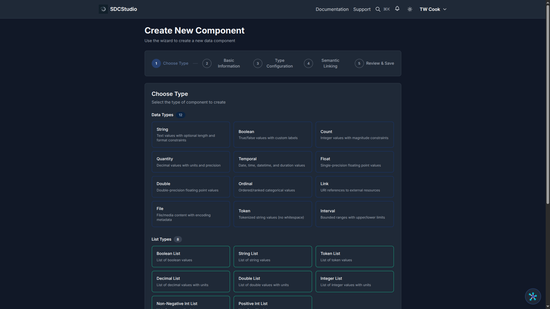
Task: Open the search with the magnifier icon
Action: [378, 9]
